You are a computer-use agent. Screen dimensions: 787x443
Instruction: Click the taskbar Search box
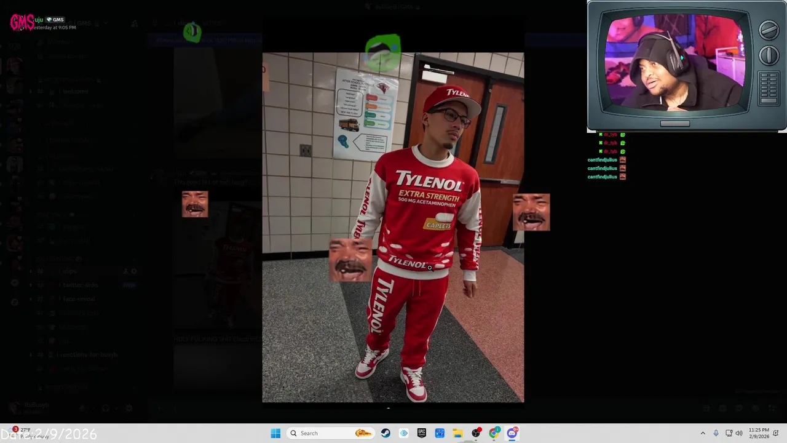[x=331, y=433]
